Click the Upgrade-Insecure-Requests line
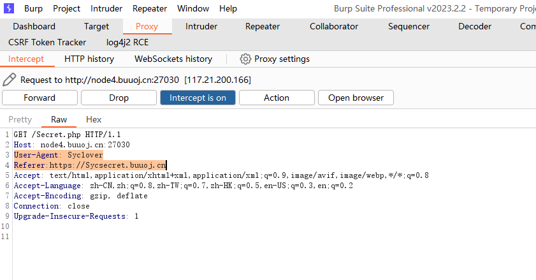This screenshot has width=536, height=280. pos(76,217)
